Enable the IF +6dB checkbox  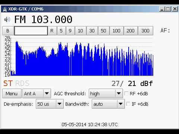click(x=128, y=104)
